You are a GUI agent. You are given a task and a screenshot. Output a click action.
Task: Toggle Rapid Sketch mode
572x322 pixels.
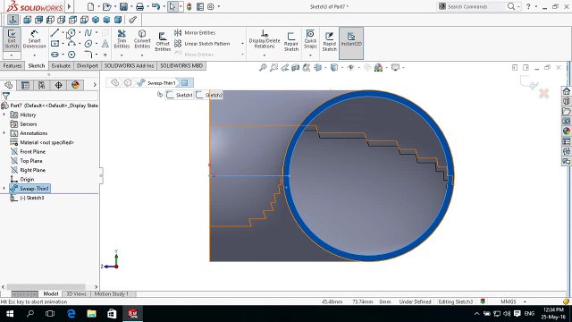(329, 41)
